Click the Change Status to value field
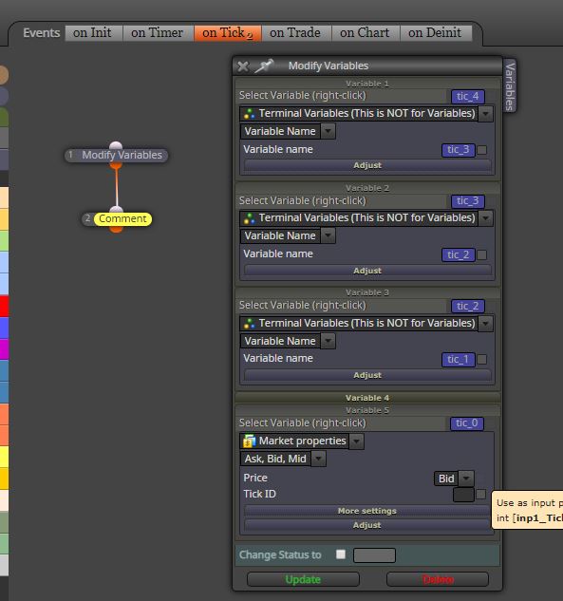This screenshot has width=563, height=601. 374,555
